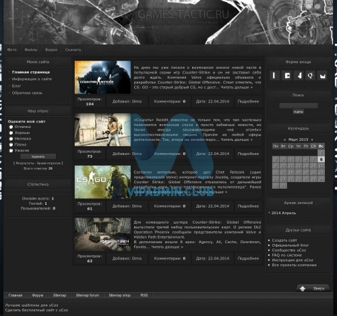Go to Главная страница in the site menu
The width and height of the screenshot is (337, 316).
(31, 72)
